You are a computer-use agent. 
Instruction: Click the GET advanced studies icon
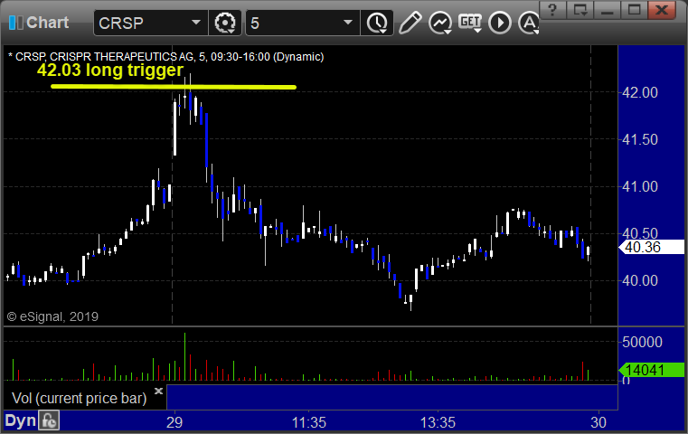pos(470,23)
